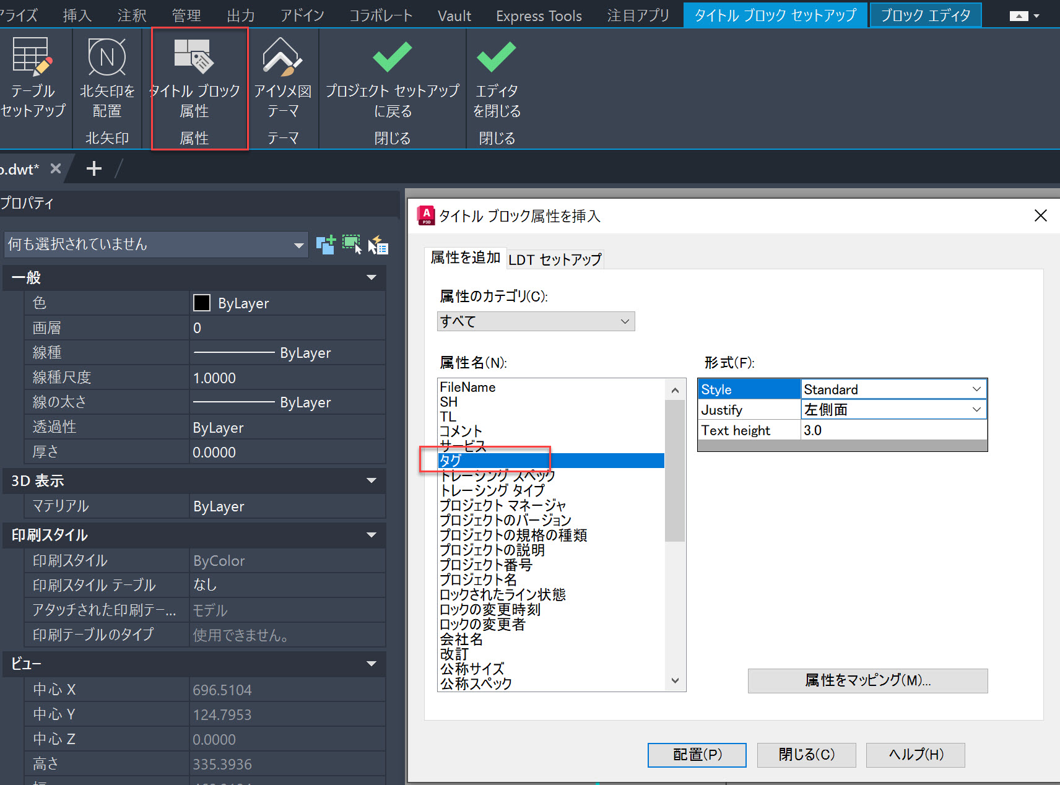Select the 属性を追加 dialog tab

click(465, 258)
